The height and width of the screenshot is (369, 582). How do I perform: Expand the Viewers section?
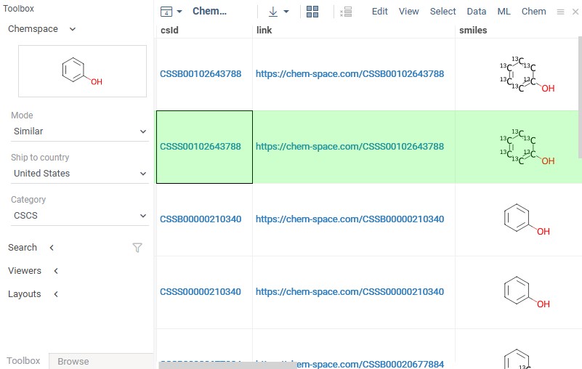point(33,271)
